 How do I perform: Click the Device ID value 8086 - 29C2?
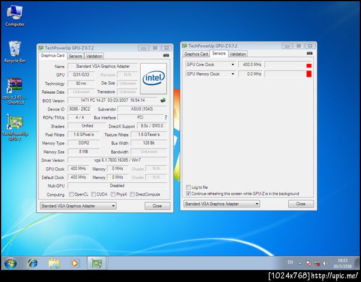(x=79, y=109)
